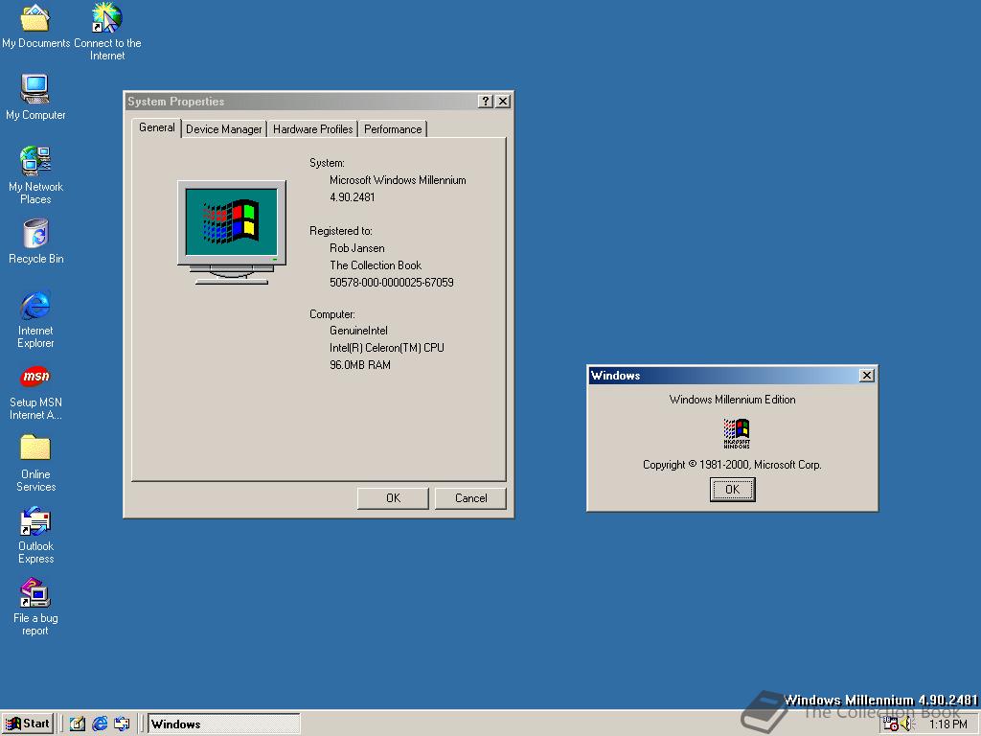Viewport: 981px width, 736px height.
Task: Click Show Desktop in Quick Launch
Action: point(77,724)
